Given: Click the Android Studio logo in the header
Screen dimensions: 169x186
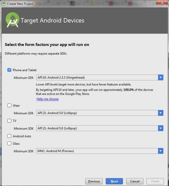Looking at the screenshot, I should [x=12, y=20].
